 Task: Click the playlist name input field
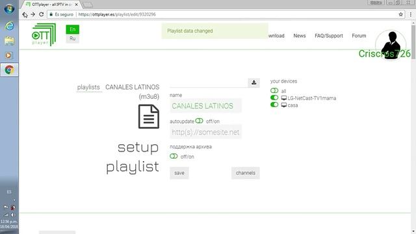[x=205, y=106]
